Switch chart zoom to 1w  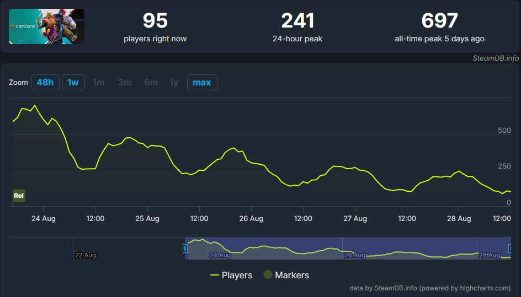[73, 83]
